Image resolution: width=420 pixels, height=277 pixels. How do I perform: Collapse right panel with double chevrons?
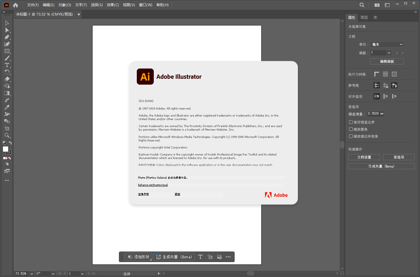coord(416,12)
